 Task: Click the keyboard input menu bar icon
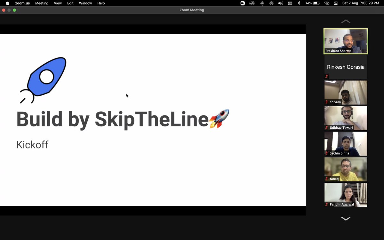(x=290, y=3)
